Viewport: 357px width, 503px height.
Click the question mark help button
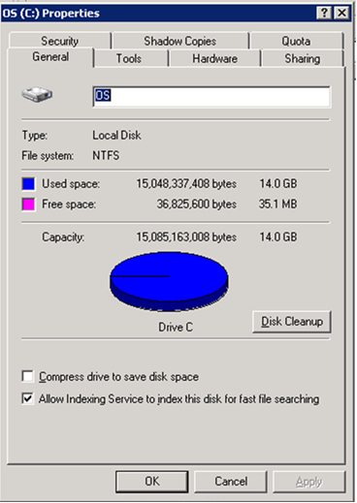pyautogui.click(x=324, y=13)
